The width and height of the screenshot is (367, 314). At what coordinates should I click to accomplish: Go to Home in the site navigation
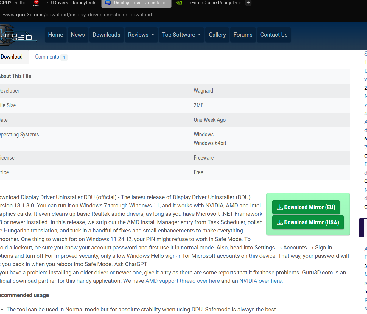[56, 35]
